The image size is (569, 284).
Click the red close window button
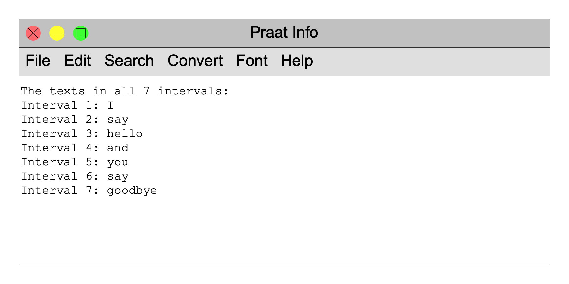[33, 33]
